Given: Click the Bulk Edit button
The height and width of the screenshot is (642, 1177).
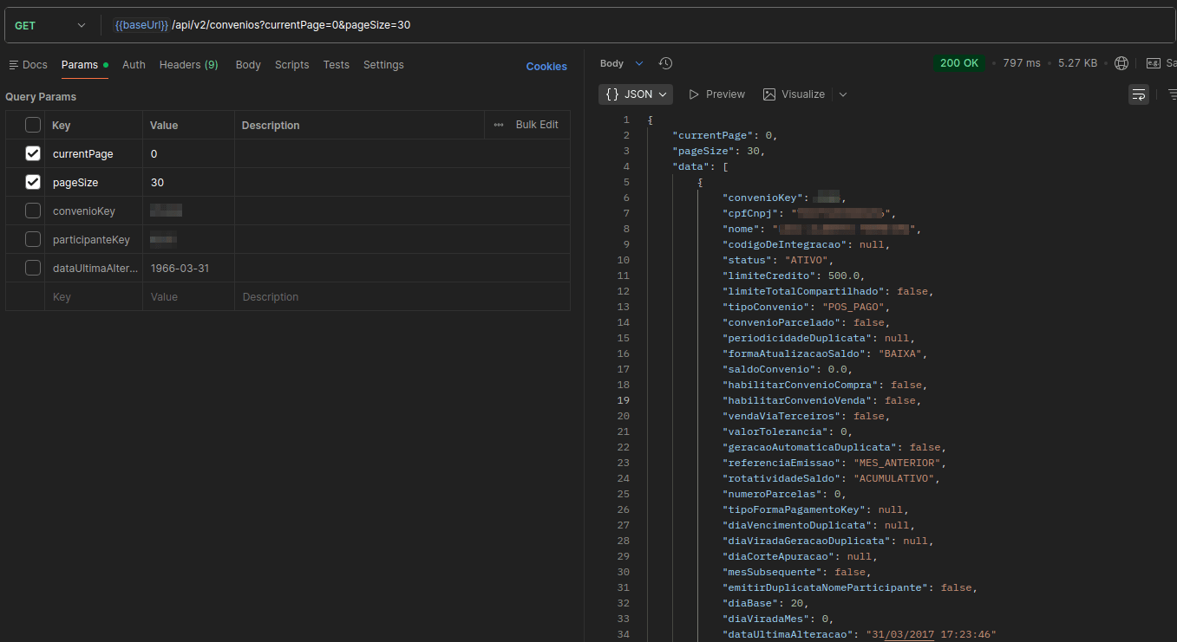Looking at the screenshot, I should tap(537, 125).
